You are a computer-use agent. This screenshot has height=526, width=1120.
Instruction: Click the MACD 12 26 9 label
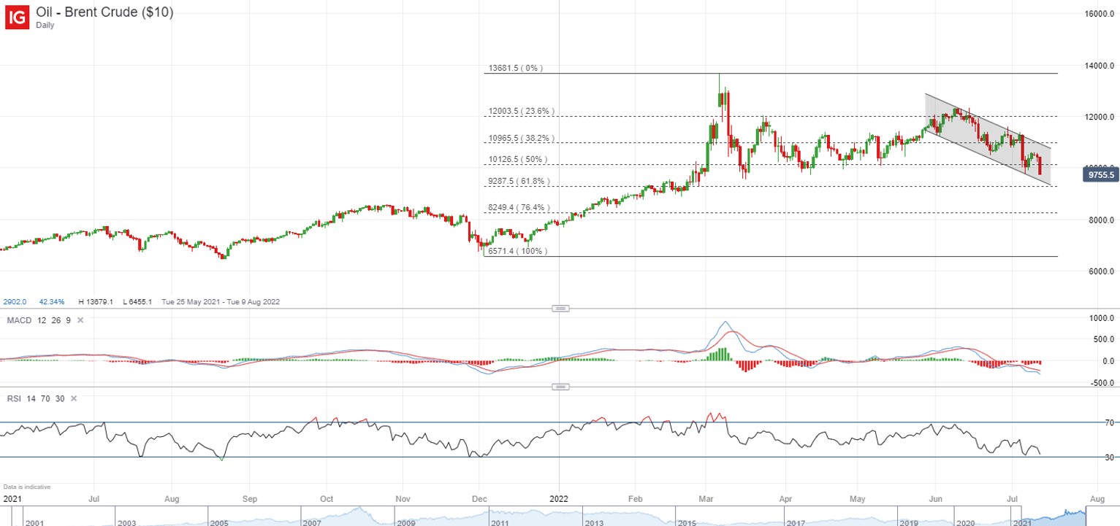pos(38,320)
